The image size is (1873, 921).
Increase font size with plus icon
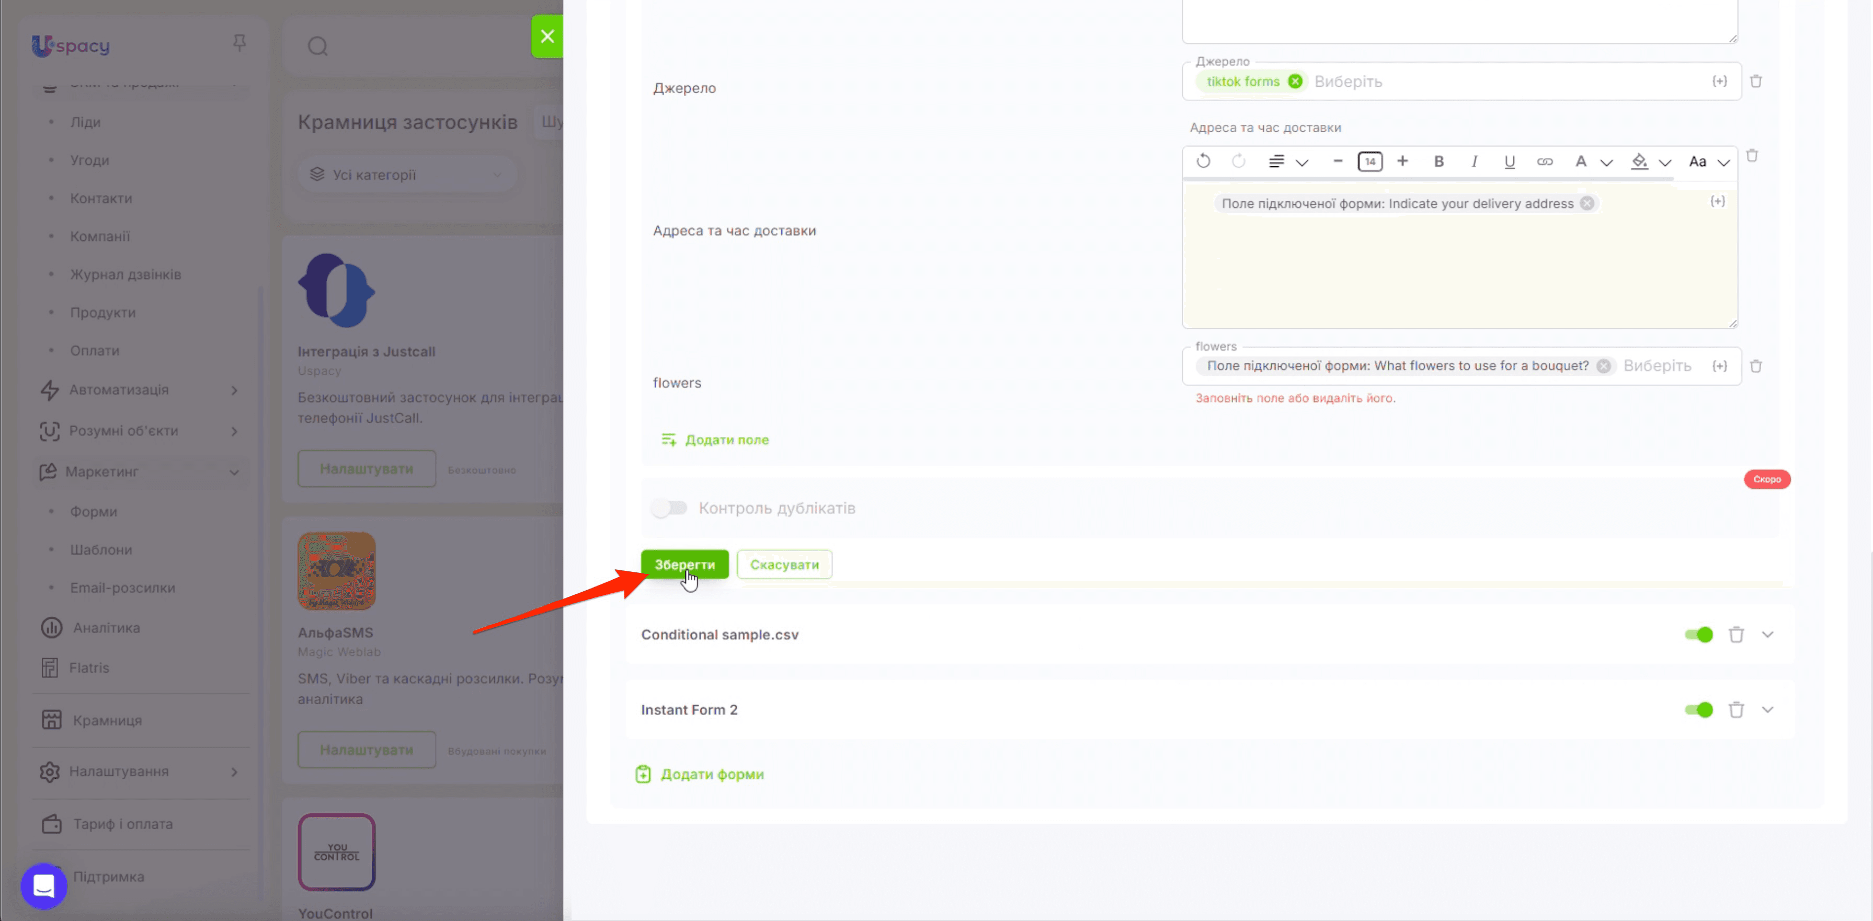(x=1402, y=160)
